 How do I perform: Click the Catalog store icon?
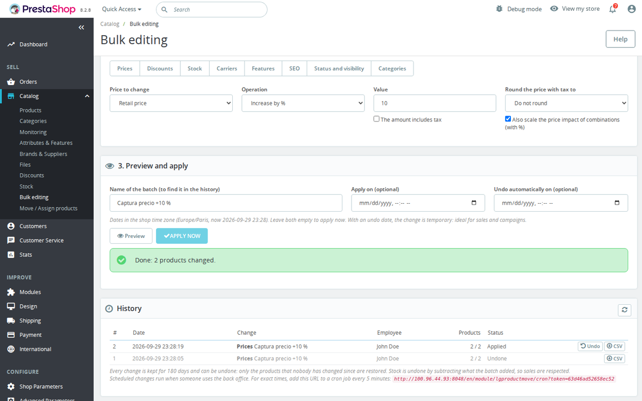[11, 96]
